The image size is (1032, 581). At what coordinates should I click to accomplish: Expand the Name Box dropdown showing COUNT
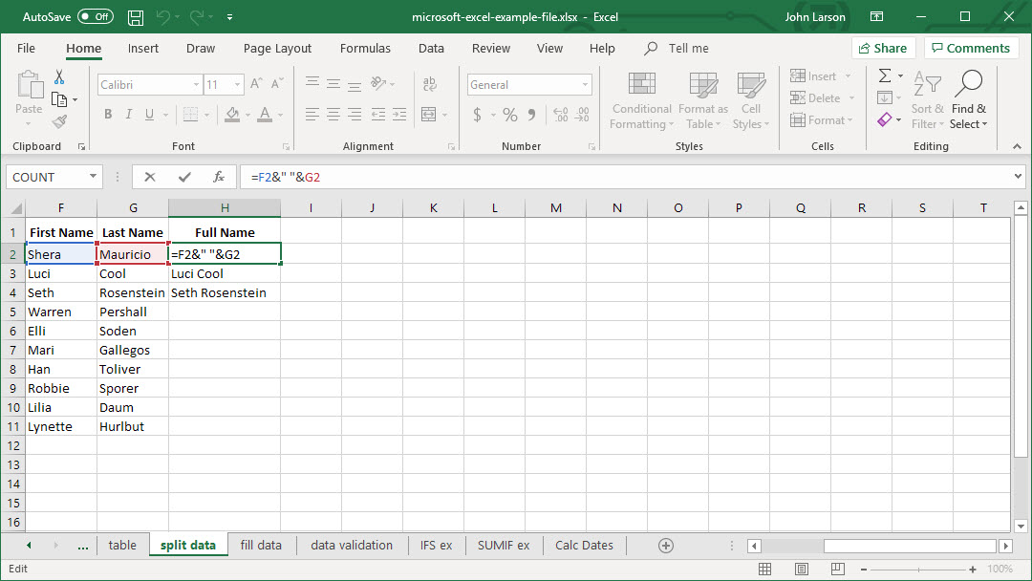[93, 177]
